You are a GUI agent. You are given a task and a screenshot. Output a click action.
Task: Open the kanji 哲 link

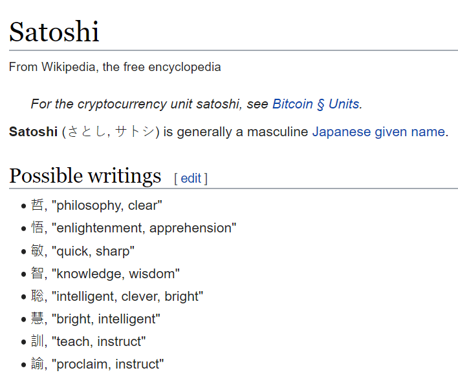pyautogui.click(x=38, y=205)
